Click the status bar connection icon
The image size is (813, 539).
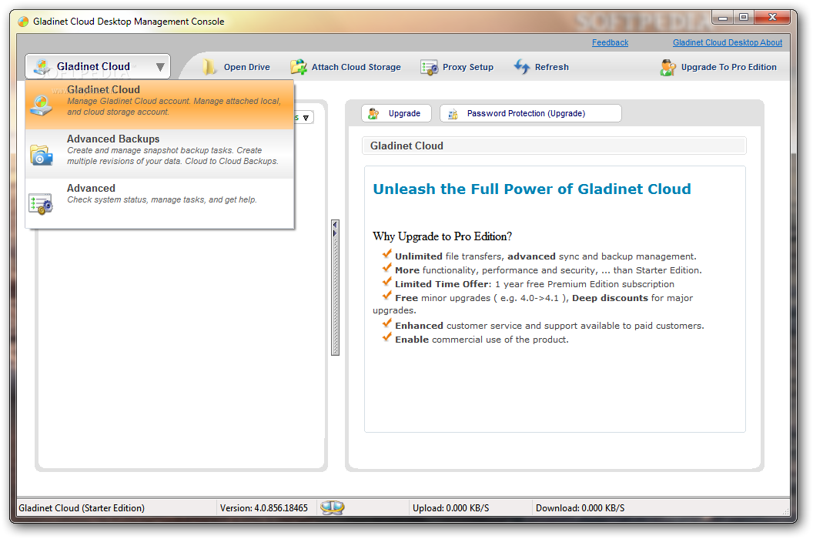pyautogui.click(x=332, y=507)
